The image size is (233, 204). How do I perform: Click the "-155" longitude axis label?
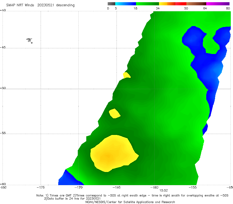pos(193,188)
